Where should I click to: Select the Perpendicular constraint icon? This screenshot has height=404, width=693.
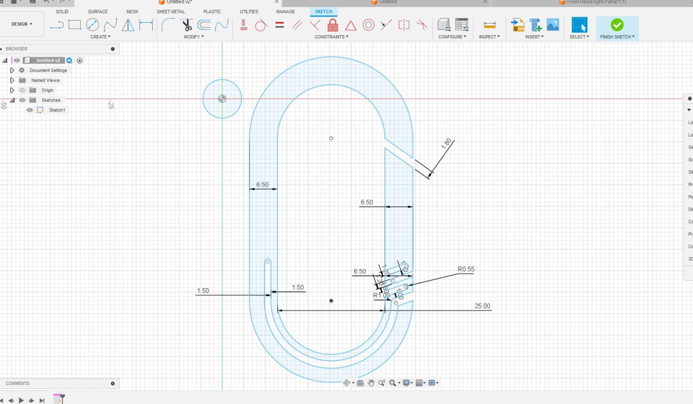click(x=315, y=25)
